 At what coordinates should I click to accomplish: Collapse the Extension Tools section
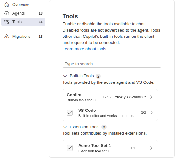(x=65, y=127)
